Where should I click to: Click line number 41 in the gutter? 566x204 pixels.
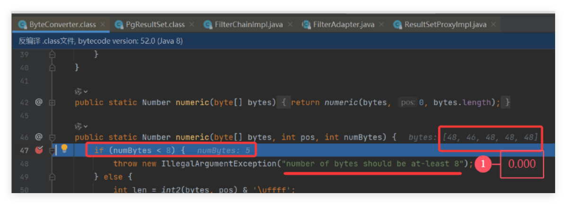pyautogui.click(x=25, y=81)
